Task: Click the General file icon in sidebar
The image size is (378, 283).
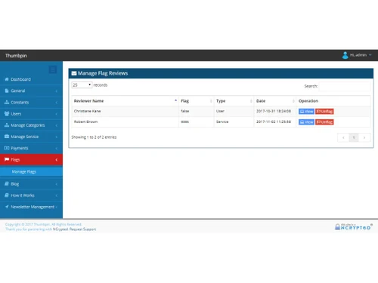Action: pyautogui.click(x=7, y=91)
